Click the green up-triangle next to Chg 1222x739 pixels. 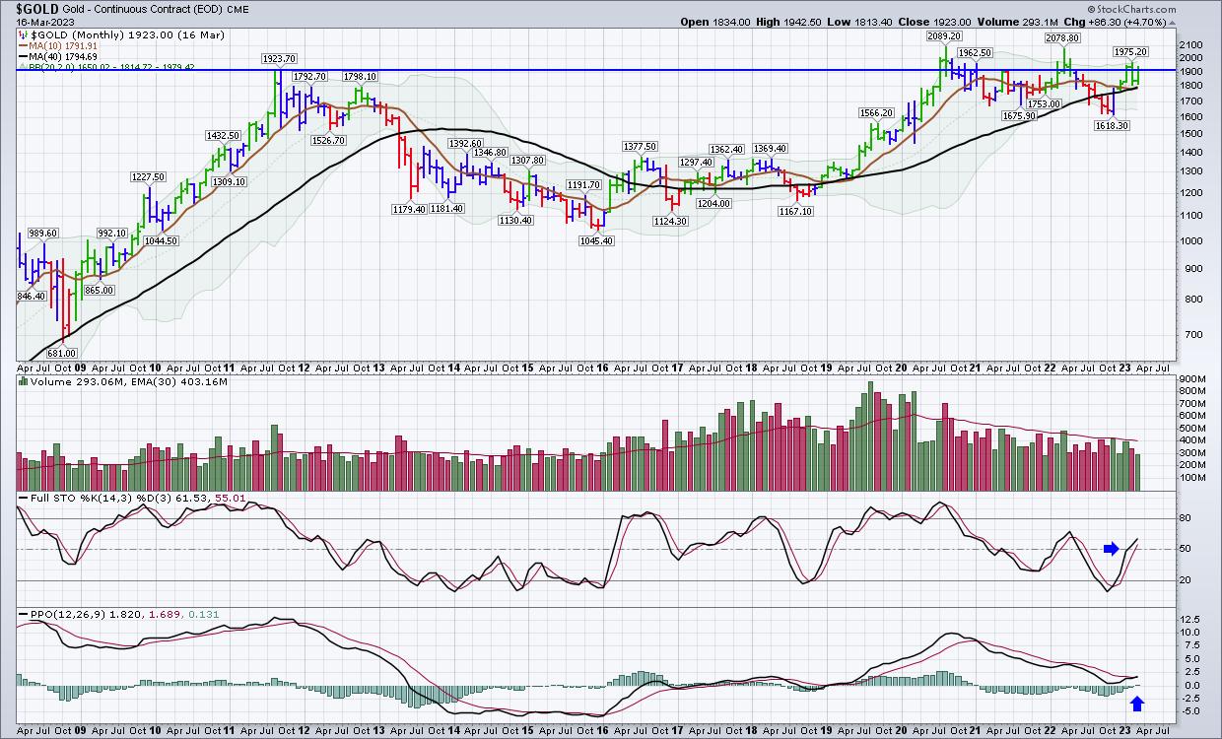click(x=1173, y=22)
